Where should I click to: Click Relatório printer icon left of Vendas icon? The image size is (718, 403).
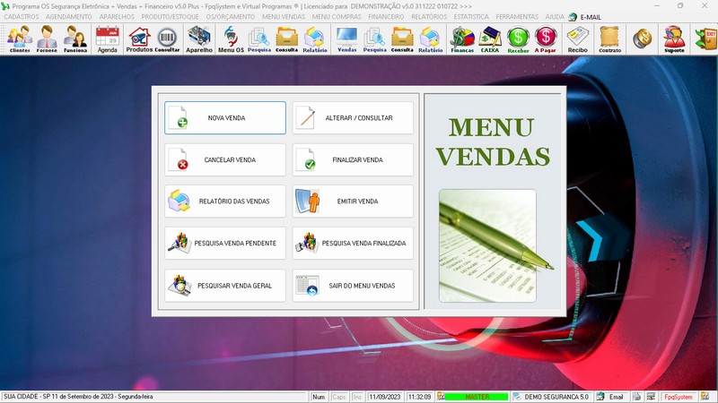click(315, 39)
